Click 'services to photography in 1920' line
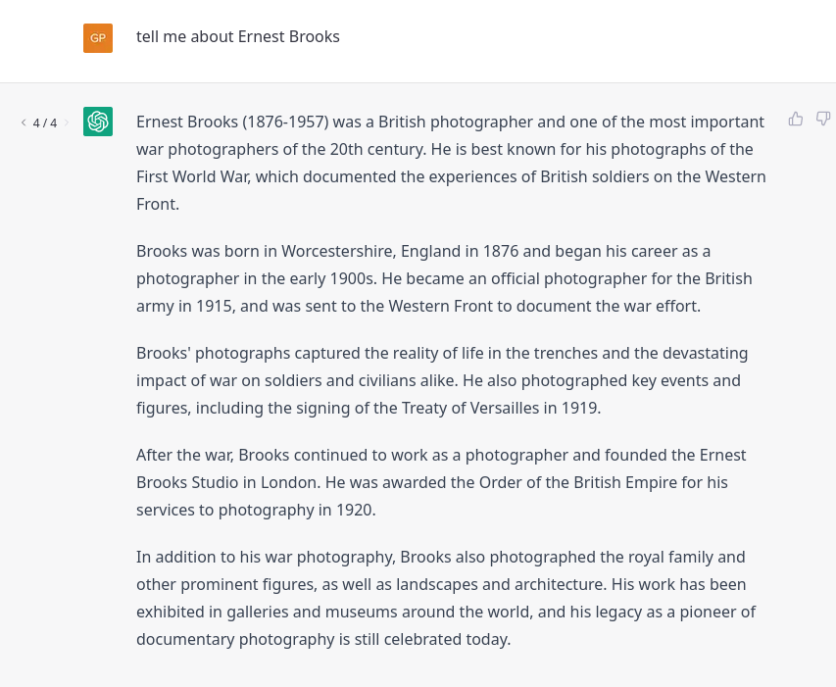 click(256, 510)
